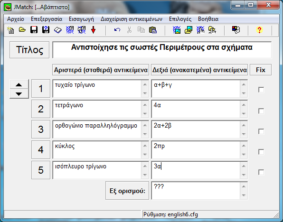Viewport: 283px width, 222px height.
Task: Click the row number 5 button
Action: coord(41,170)
